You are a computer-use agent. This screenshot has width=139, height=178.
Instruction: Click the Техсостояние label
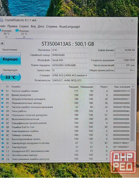point(10,50)
